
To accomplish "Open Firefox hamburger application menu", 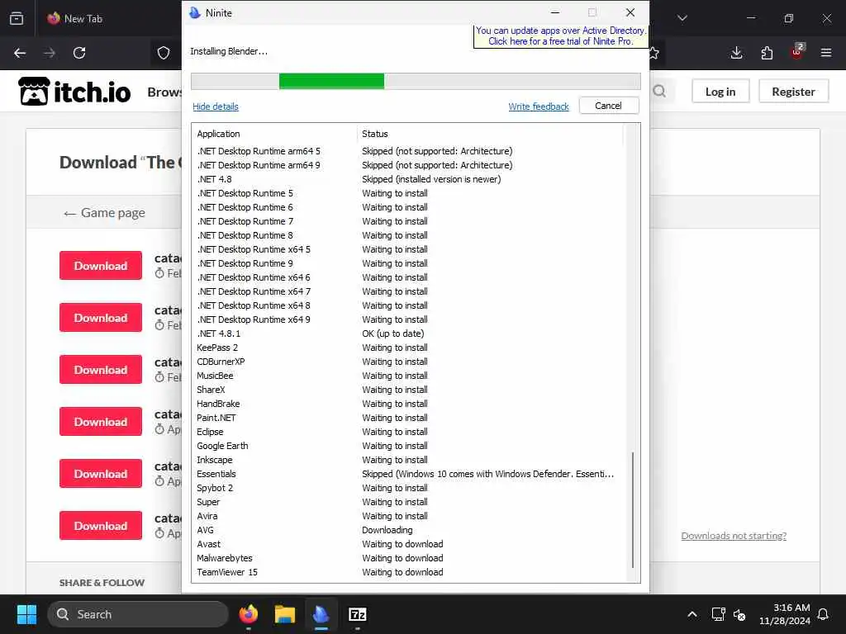I will click(826, 53).
